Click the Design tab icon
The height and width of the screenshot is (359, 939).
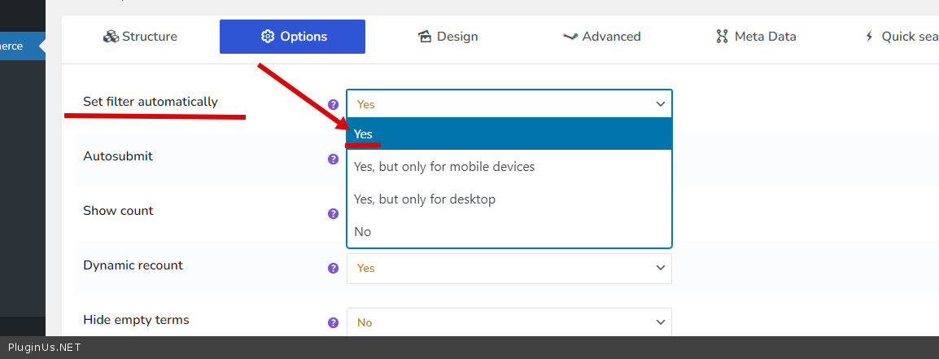click(x=424, y=37)
